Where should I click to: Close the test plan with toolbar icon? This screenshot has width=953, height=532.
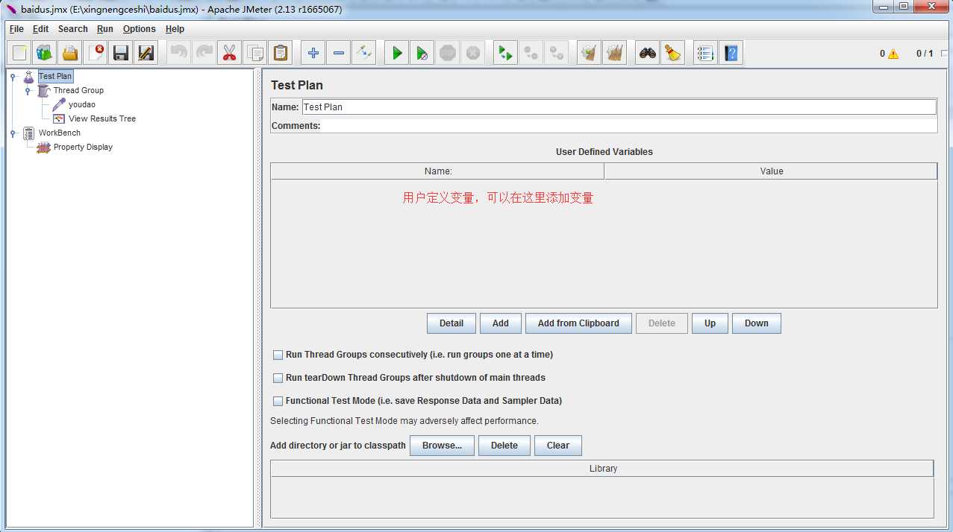(96, 53)
